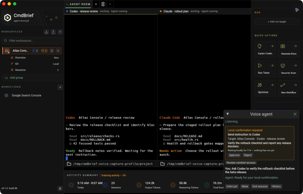Open settings gear in sidebar footer

pos(60,188)
